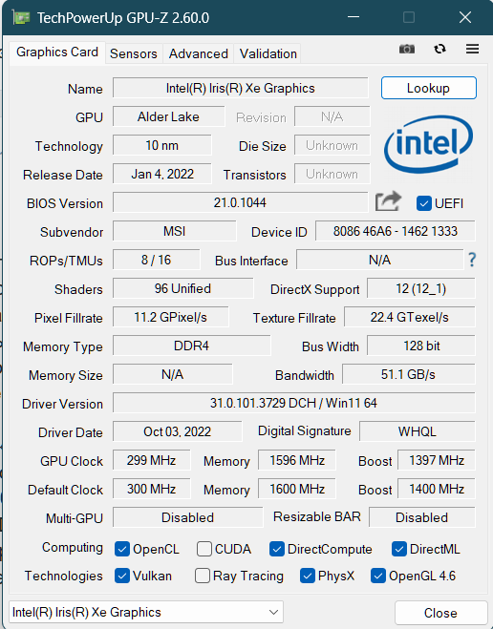Click the Pixel Fillrate value 11.2 GPixel/s

click(x=171, y=317)
